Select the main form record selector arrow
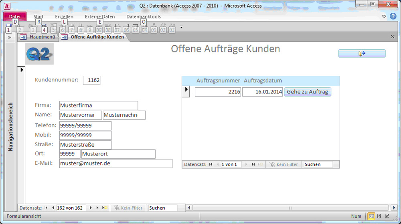 tap(22, 70)
